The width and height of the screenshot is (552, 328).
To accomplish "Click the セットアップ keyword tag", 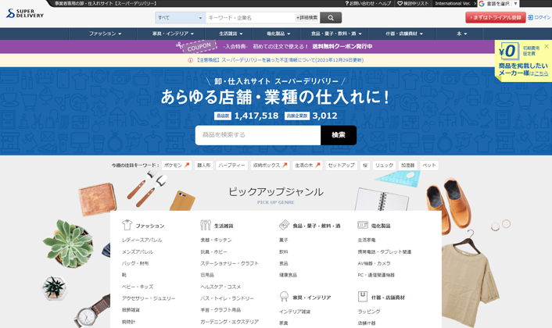I will 341,166.
